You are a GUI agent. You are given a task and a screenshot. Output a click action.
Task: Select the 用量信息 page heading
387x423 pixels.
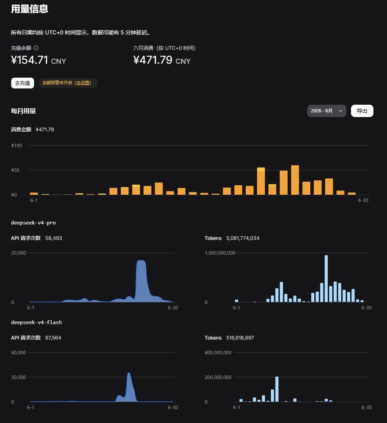(x=29, y=9)
